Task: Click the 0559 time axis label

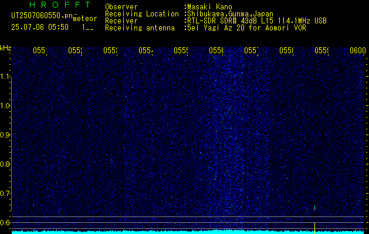Action: [321, 50]
